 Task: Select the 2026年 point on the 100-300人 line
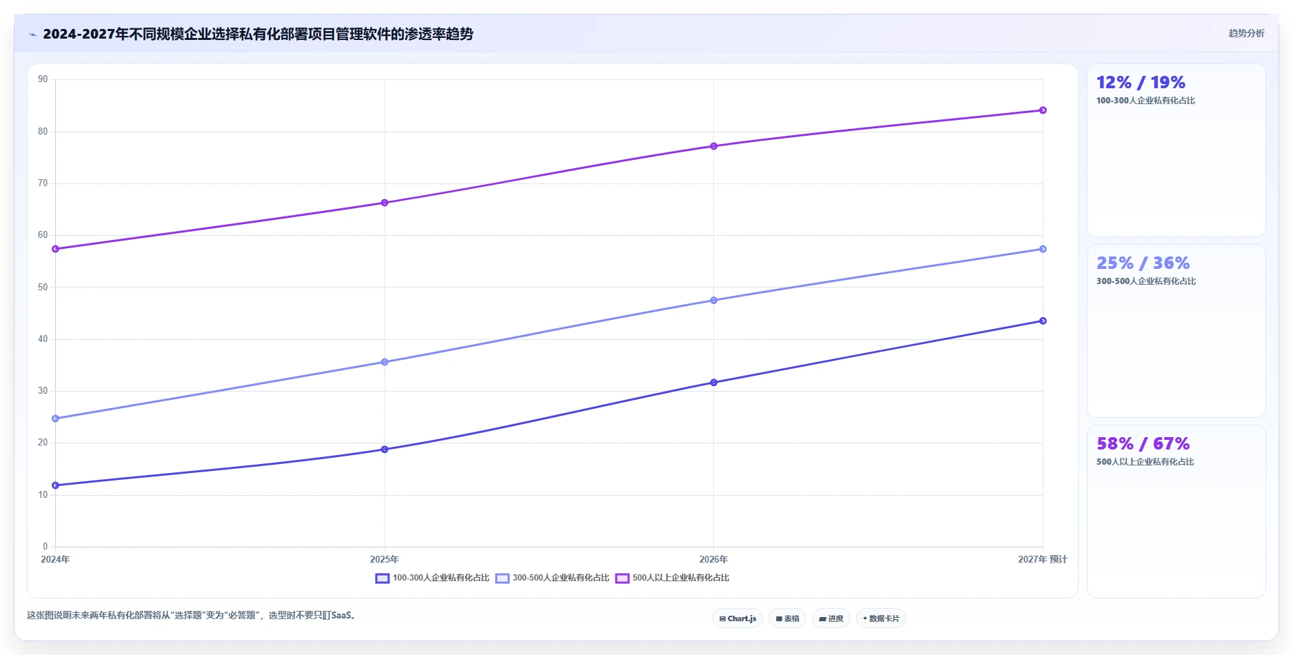tap(713, 383)
